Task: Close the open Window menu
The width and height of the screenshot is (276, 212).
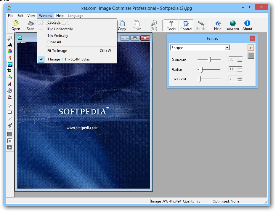Action: [x=46, y=16]
